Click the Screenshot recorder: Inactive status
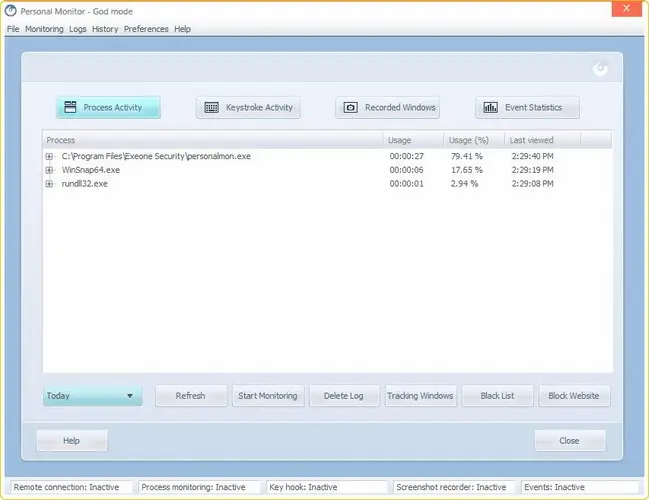The height and width of the screenshot is (500, 649). 455,487
